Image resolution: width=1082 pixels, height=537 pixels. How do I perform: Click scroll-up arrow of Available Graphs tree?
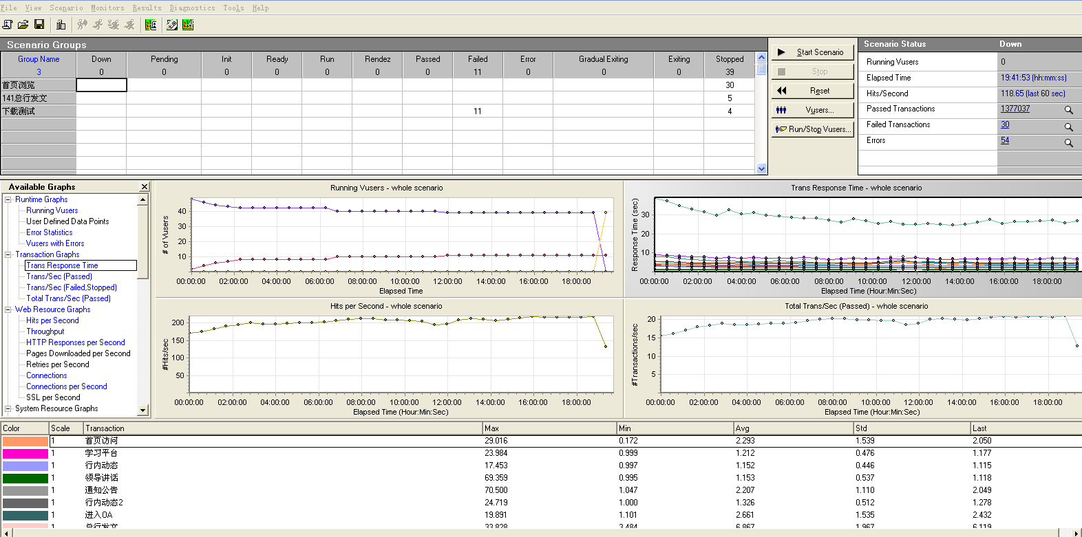[x=143, y=200]
